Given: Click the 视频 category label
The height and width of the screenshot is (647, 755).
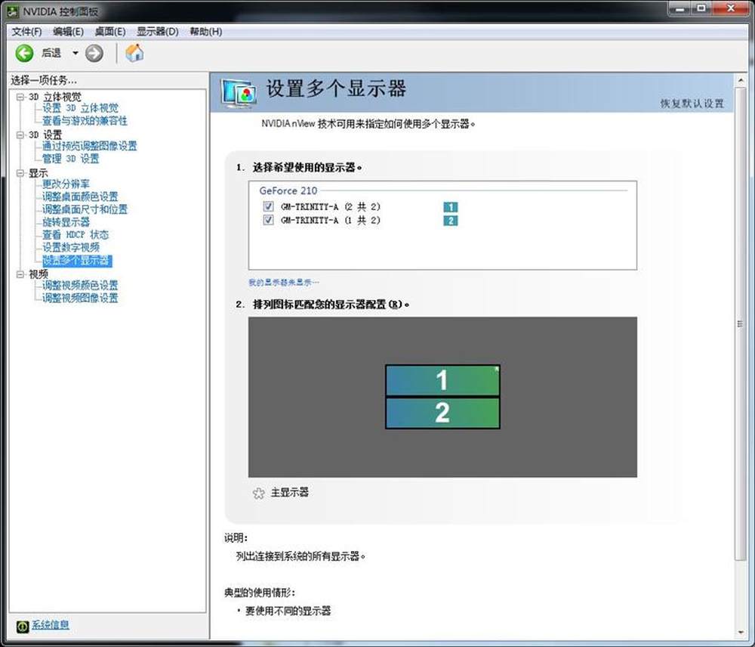Looking at the screenshot, I should click(x=39, y=274).
